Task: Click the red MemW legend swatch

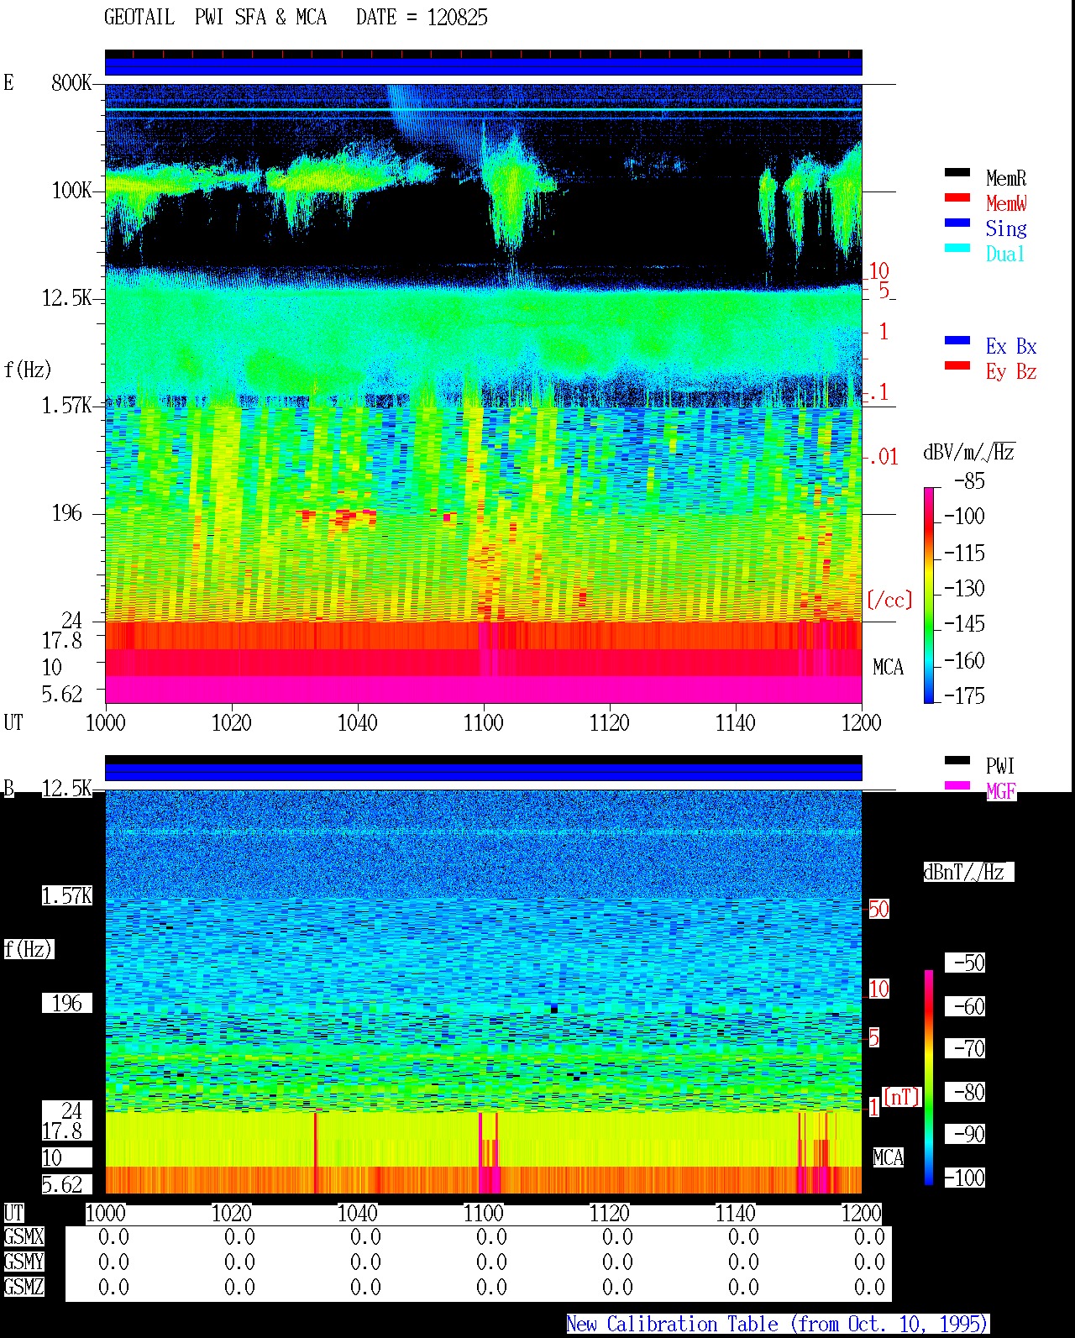Action: tap(957, 198)
